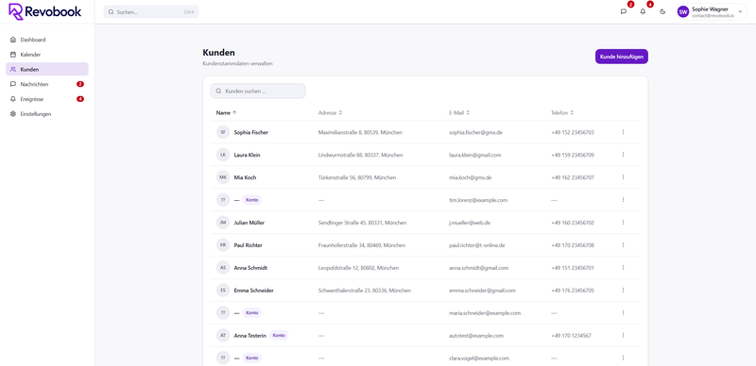The height and width of the screenshot is (366, 756).
Task: Sort table by Adresse column
Action: [330, 112]
